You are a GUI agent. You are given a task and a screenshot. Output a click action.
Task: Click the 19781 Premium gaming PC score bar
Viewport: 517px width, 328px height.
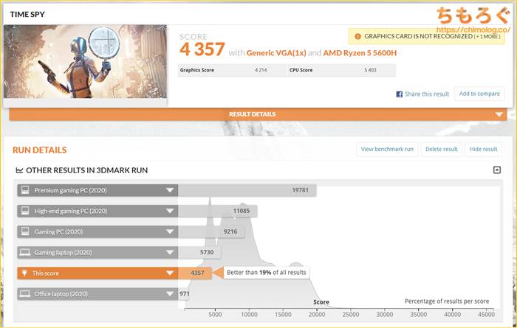[247, 190]
